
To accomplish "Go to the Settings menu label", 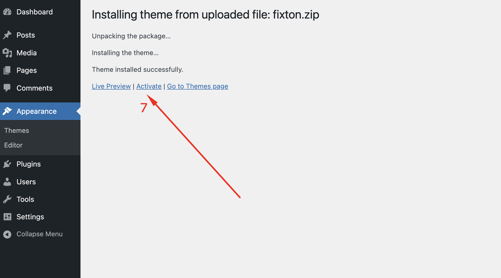I will [x=30, y=217].
